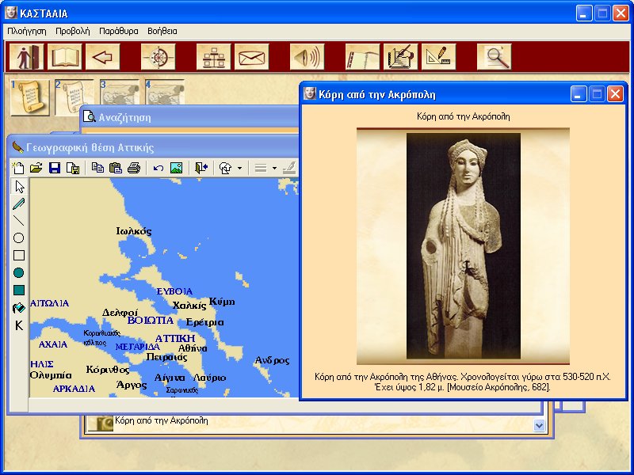Image resolution: width=634 pixels, height=475 pixels.
Task: Open the line thickness dropdown arrow
Action: (x=274, y=168)
